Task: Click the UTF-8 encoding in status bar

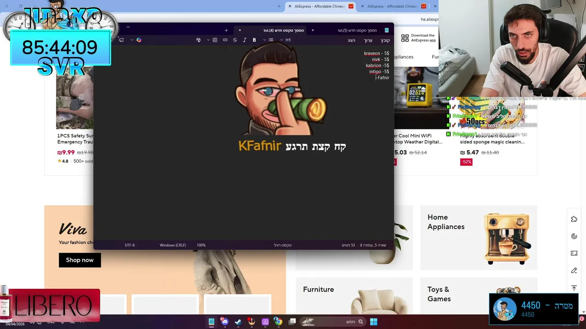Action: coord(130,245)
